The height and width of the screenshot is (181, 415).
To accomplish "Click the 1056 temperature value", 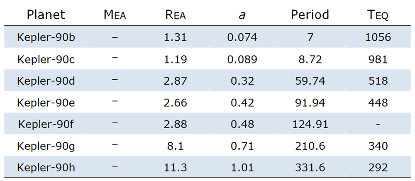I will click(378, 37).
